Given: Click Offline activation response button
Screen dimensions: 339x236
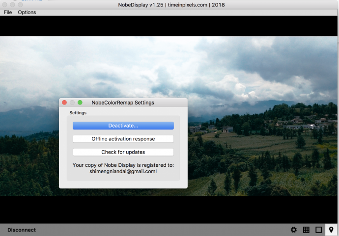Looking at the screenshot, I should click(x=123, y=139).
